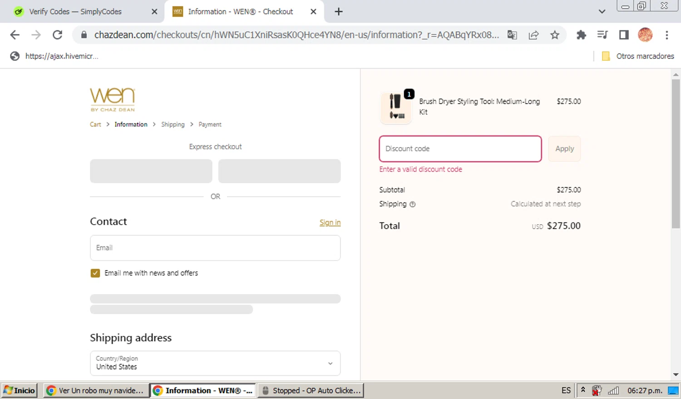
Task: Click the Sign in link
Action: (330, 222)
